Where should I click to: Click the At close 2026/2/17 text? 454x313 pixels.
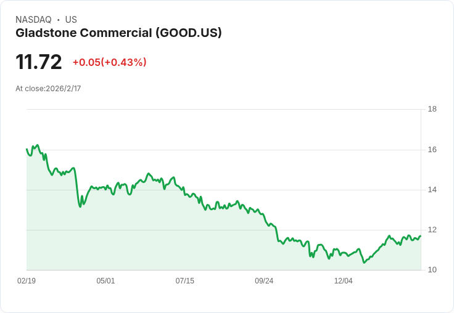(x=48, y=89)
